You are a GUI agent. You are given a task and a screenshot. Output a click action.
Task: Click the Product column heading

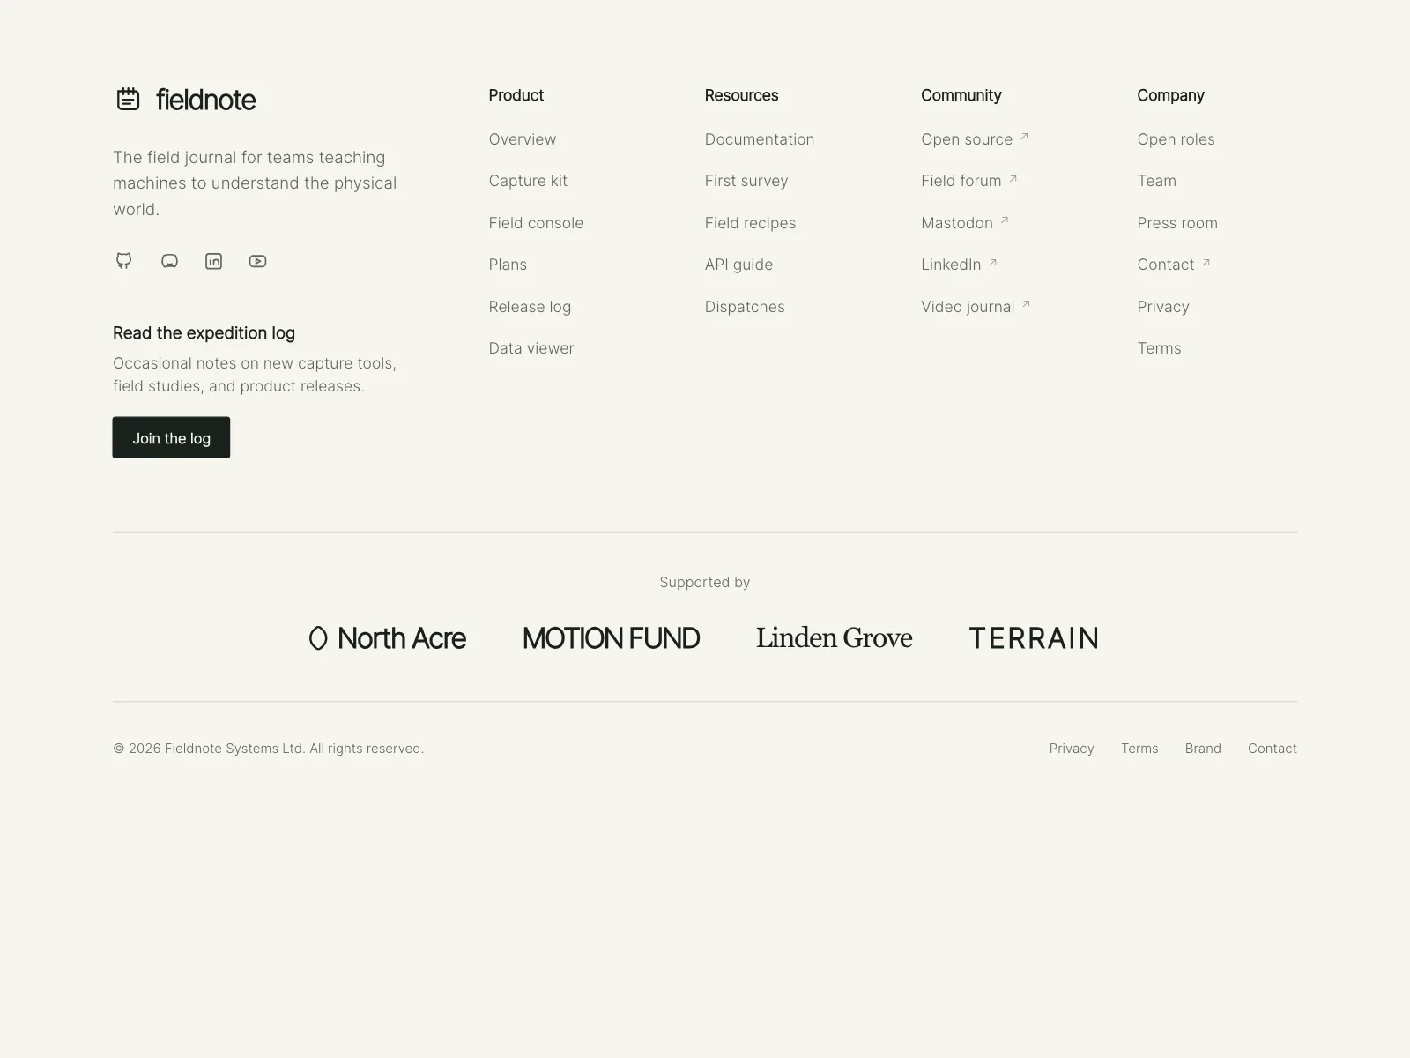click(516, 95)
